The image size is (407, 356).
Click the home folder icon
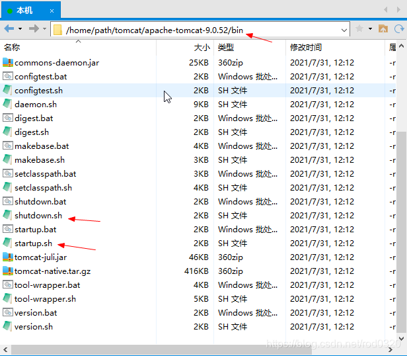383,28
